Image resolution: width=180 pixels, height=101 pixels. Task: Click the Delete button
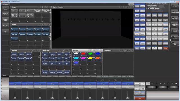click(x=137, y=15)
